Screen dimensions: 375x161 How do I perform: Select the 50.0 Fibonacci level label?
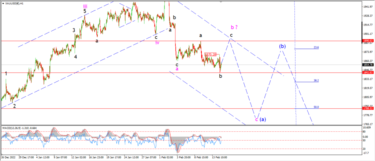316,107
